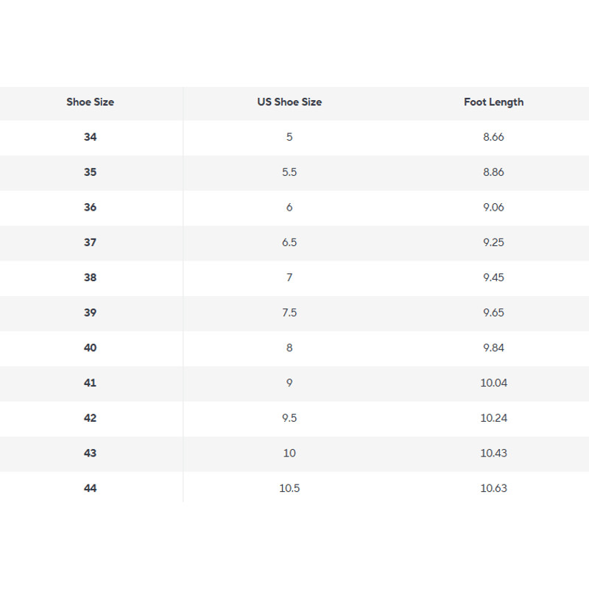
Task: Select shoe size 38 cell
Action: [90, 278]
